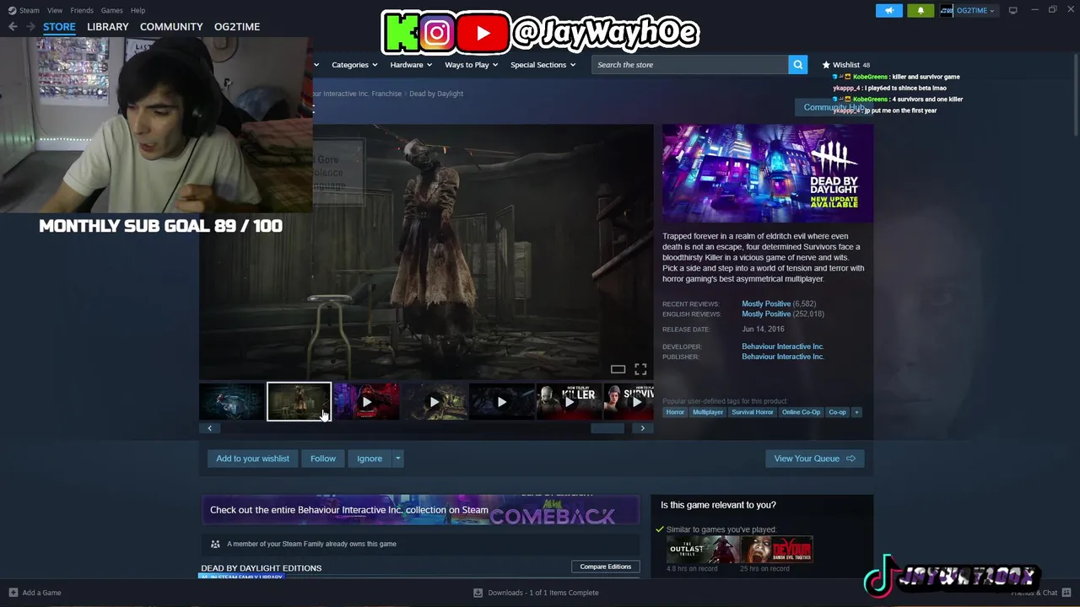Open the Dead by Daylight breadcrumb link

click(436, 94)
